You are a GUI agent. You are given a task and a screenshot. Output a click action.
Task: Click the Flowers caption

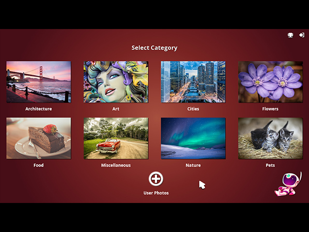point(270,109)
